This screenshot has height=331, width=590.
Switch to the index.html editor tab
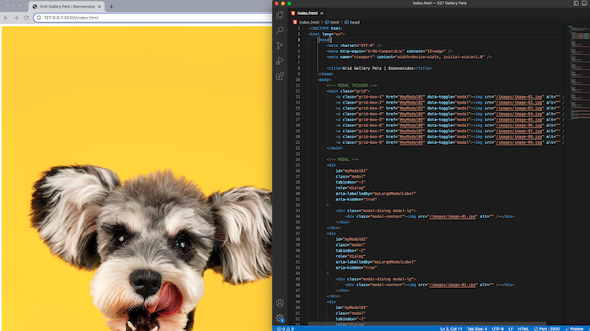[307, 13]
